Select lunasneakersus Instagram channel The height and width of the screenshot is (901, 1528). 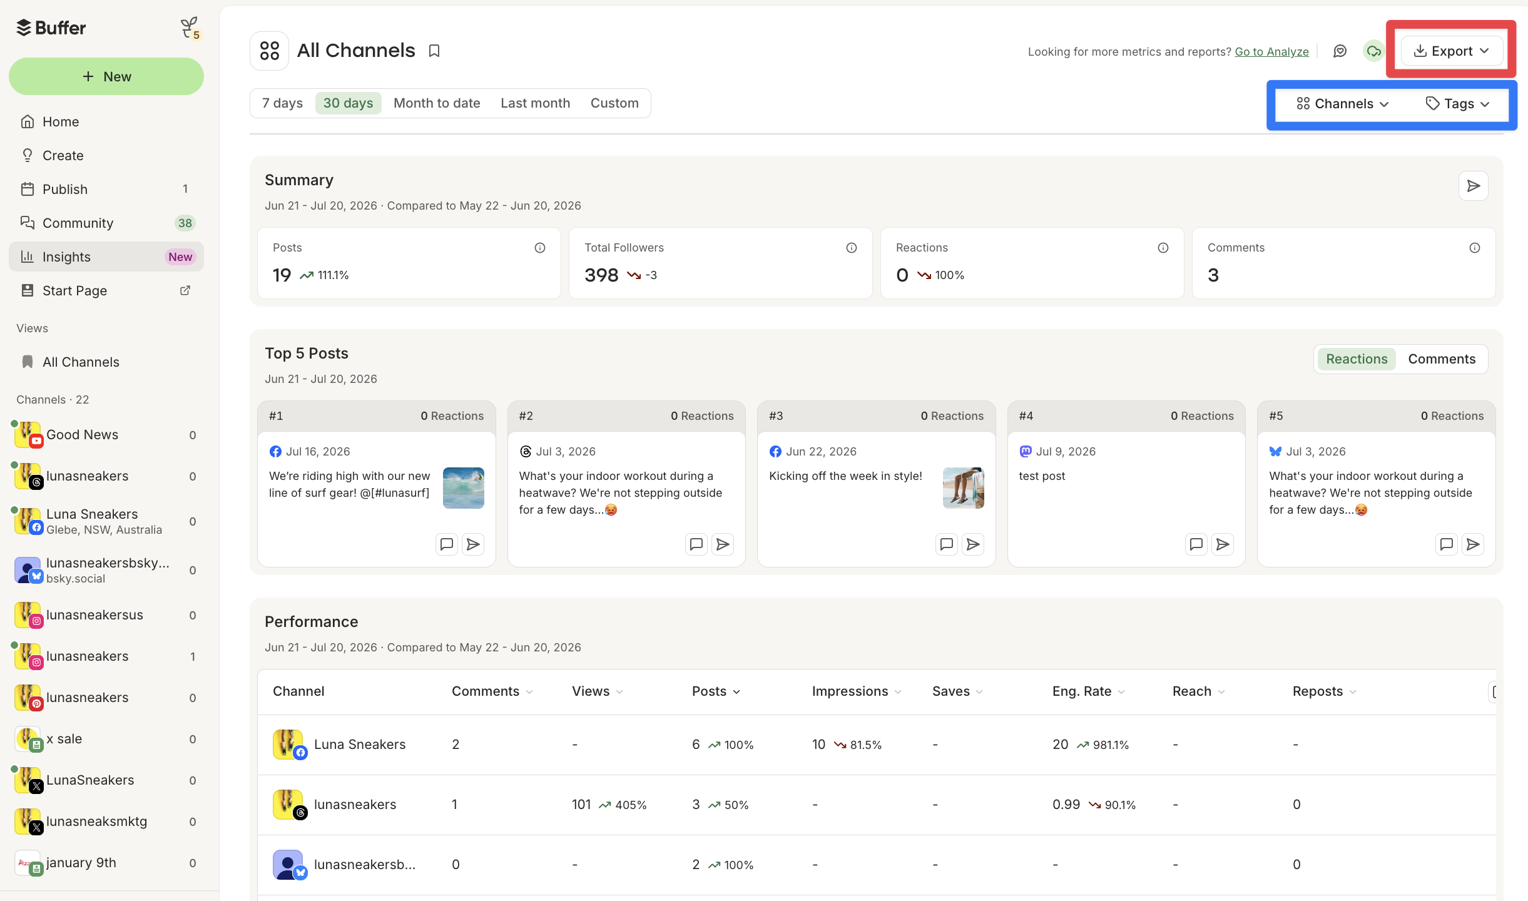(x=106, y=615)
